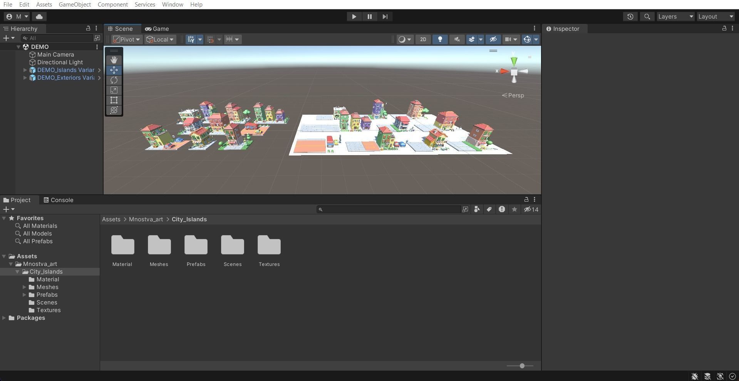Select the Rotate tool
Viewport: 739px width, 381px height.
pyautogui.click(x=114, y=80)
